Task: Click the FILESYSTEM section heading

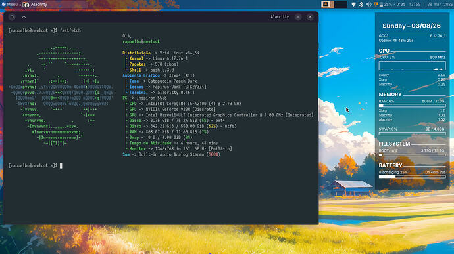Action: point(394,144)
